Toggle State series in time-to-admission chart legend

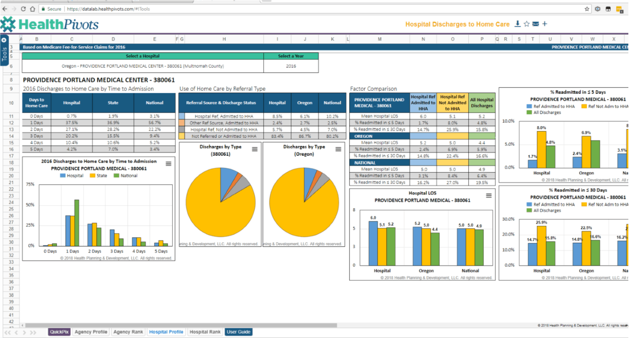[99, 176]
